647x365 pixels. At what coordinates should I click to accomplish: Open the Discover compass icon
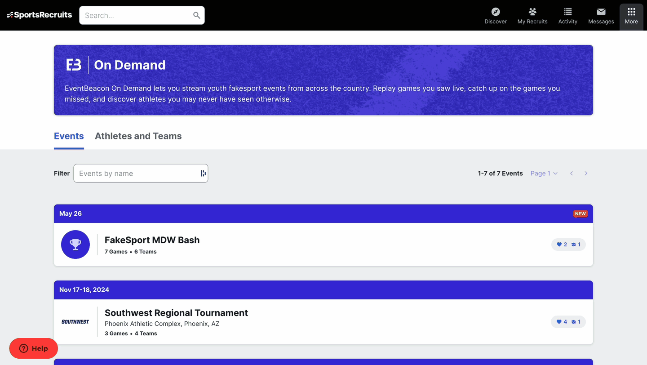pos(496,12)
